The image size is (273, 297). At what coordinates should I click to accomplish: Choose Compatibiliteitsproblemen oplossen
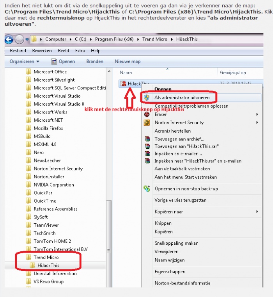pyautogui.click(x=191, y=106)
